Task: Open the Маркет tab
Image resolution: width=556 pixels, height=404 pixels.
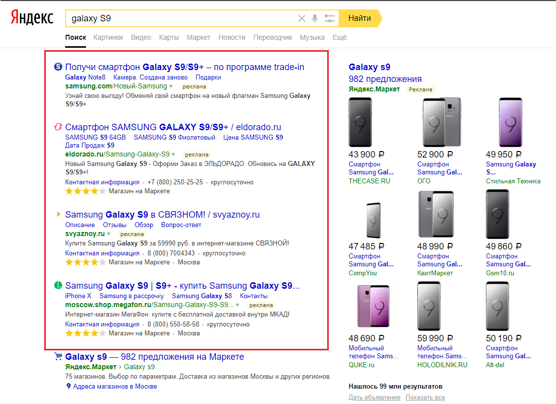Action: pyautogui.click(x=198, y=38)
